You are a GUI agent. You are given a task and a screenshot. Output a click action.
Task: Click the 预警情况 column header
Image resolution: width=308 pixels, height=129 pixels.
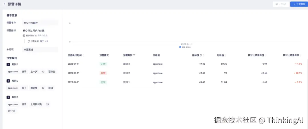pos(104,56)
